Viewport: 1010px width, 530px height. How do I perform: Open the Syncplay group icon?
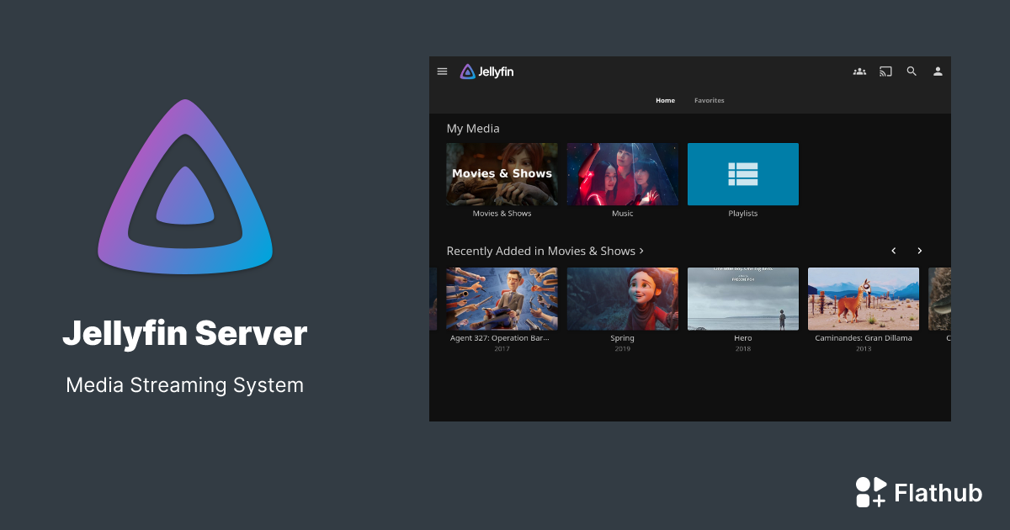[859, 72]
